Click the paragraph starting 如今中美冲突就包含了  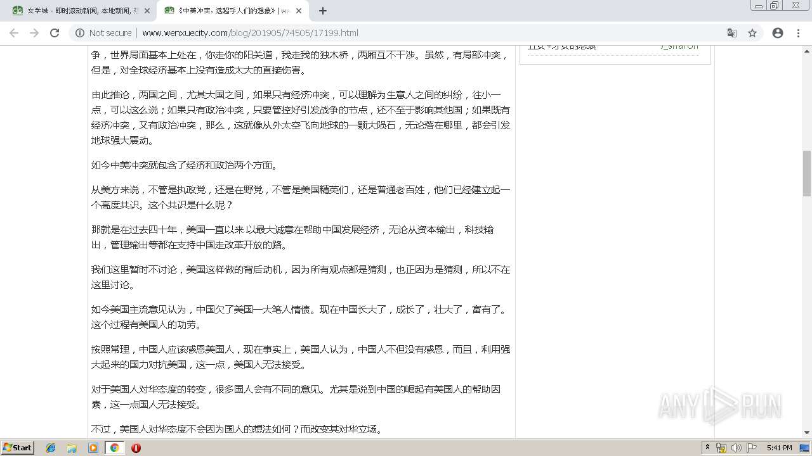coord(185,165)
